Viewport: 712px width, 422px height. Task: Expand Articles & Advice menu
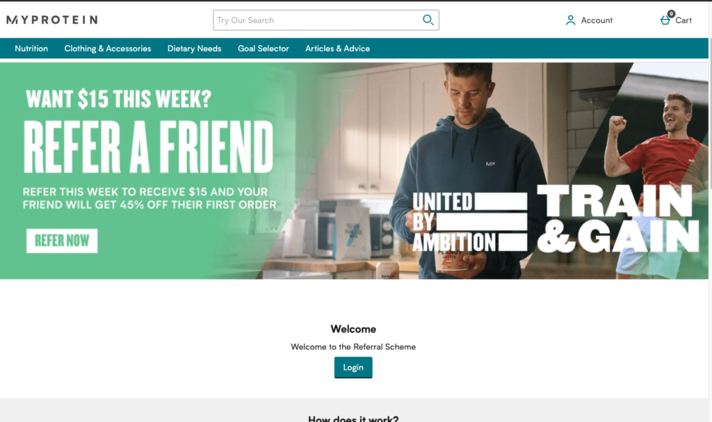tap(337, 49)
